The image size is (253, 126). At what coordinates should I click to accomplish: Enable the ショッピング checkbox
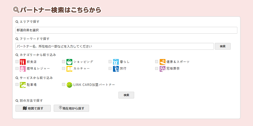tap(64, 62)
